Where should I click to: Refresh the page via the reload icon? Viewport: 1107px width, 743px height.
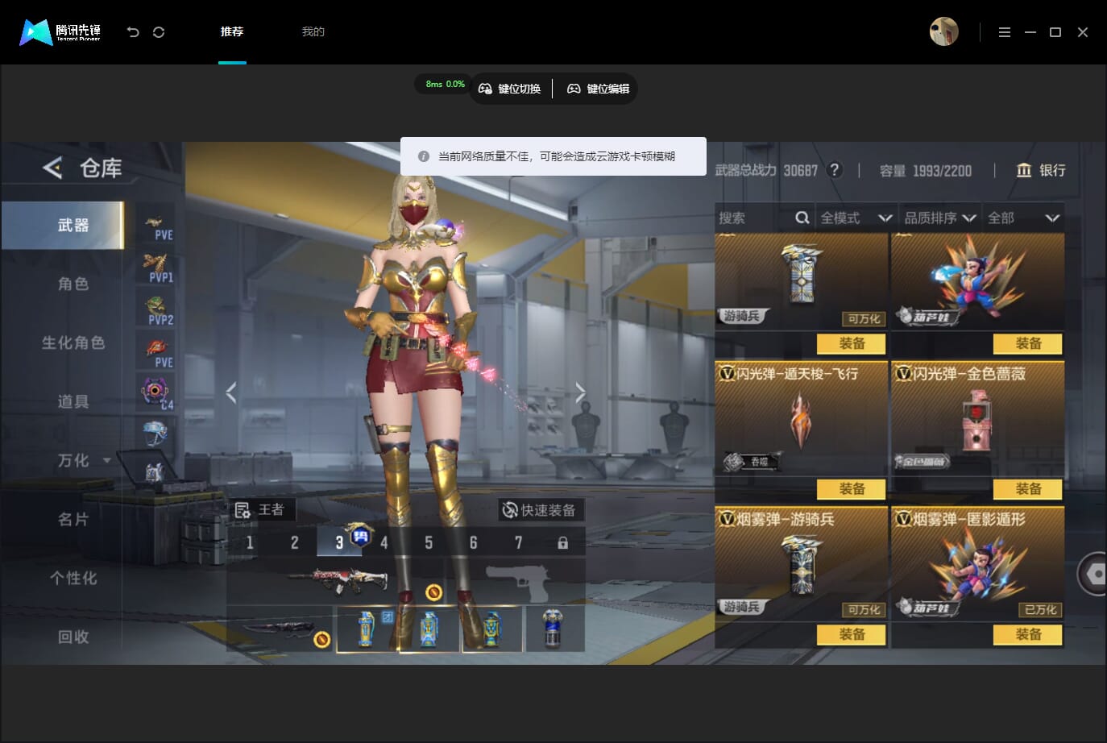click(x=159, y=32)
